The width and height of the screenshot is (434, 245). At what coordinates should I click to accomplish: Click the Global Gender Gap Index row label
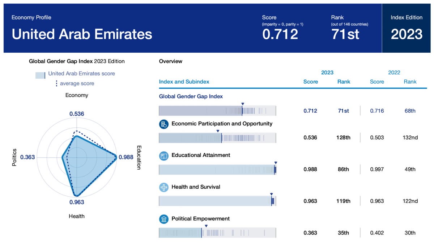pyautogui.click(x=191, y=96)
